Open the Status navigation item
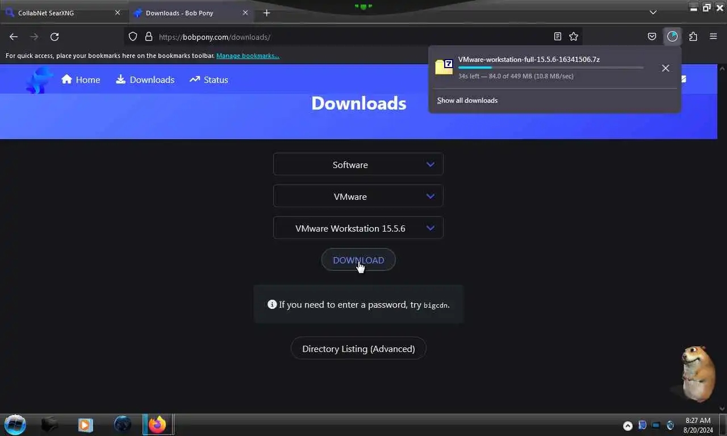This screenshot has height=436, width=727. (x=208, y=79)
